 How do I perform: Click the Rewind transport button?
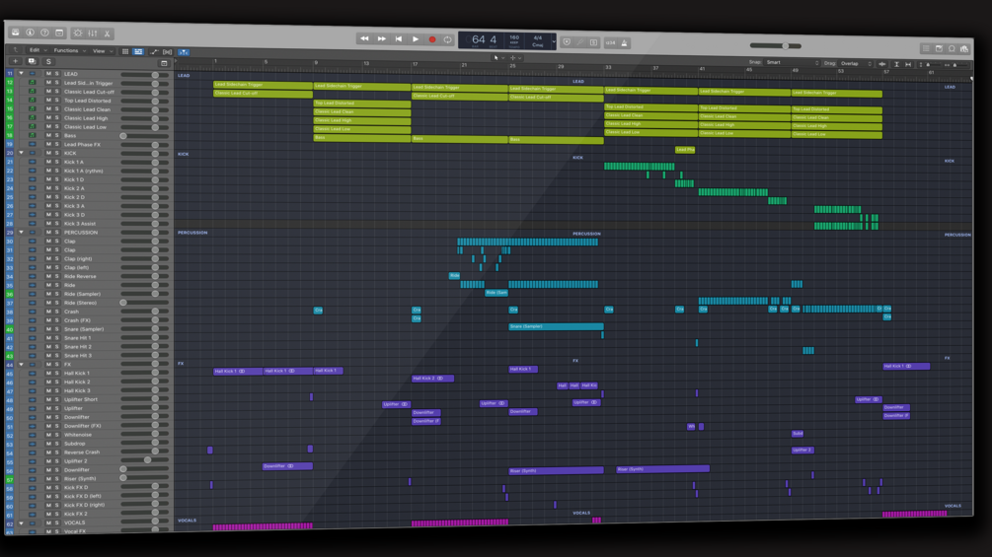(364, 38)
